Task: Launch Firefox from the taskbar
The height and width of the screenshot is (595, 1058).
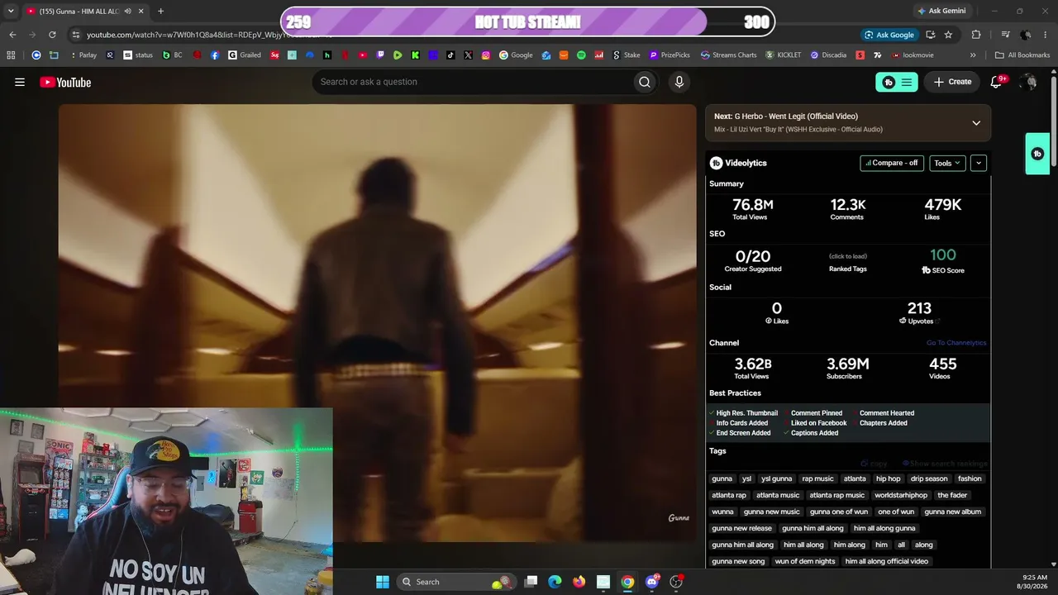Action: click(579, 582)
